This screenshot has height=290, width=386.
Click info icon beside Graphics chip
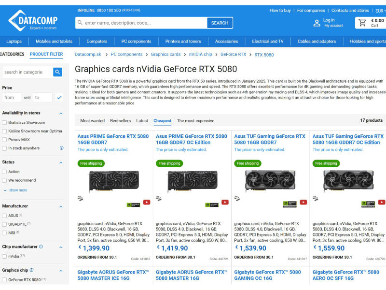point(31,270)
